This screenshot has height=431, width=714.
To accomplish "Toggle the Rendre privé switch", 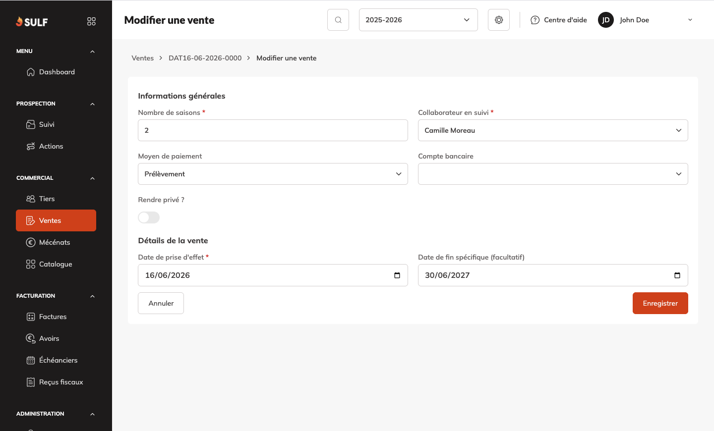I will coord(149,217).
